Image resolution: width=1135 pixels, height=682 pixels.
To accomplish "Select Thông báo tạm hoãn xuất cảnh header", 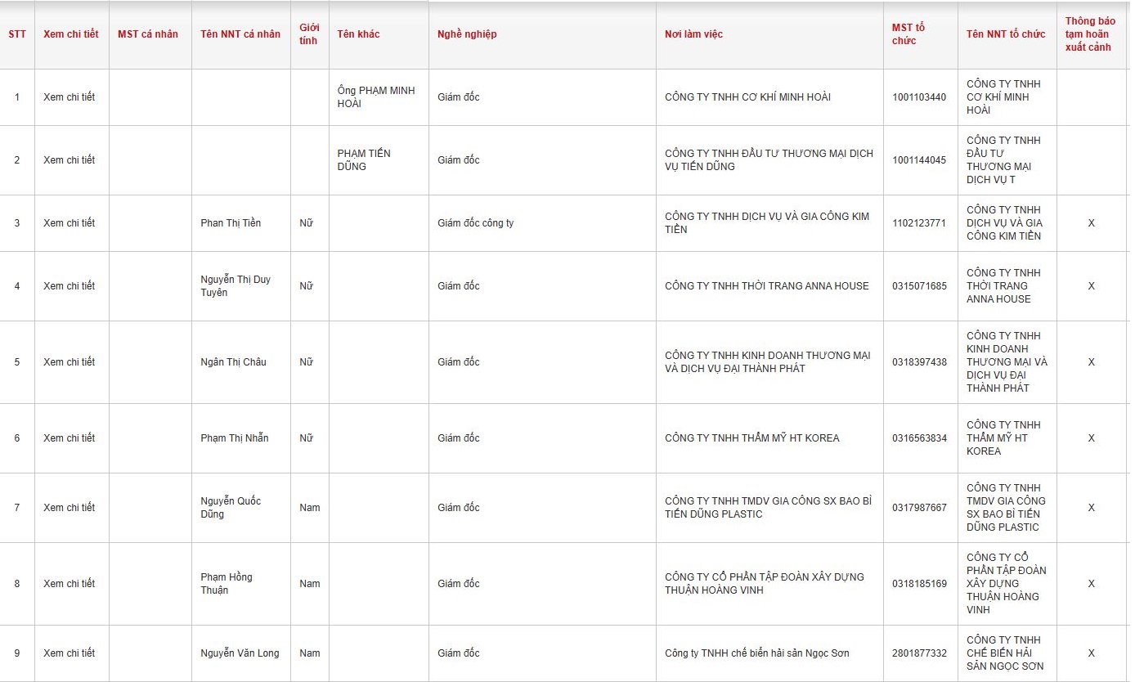I will tap(1090, 34).
